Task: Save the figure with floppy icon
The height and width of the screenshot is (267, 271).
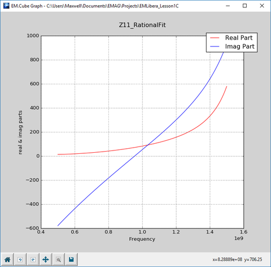Action: point(71,260)
